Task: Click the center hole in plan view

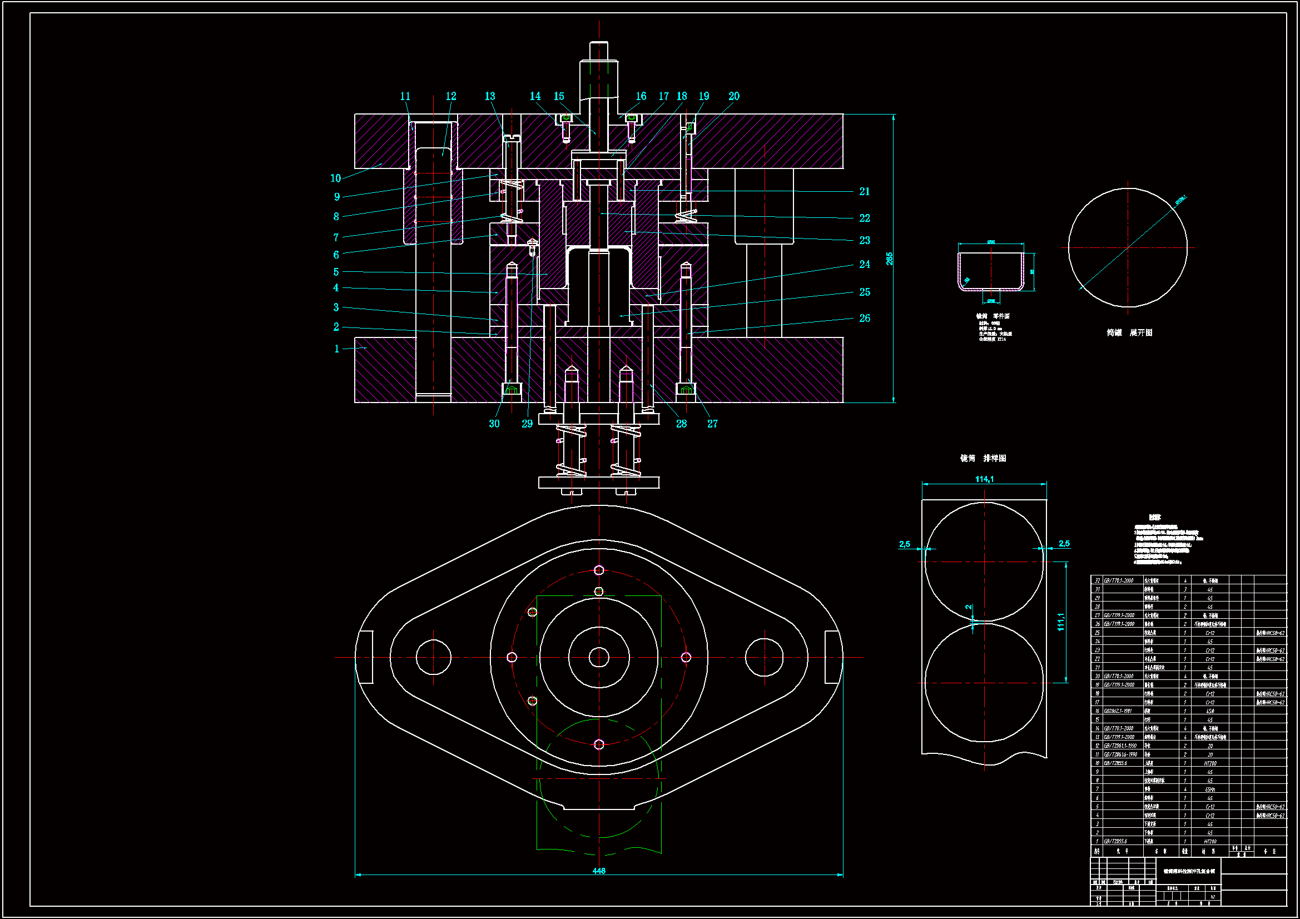Action: click(599, 657)
